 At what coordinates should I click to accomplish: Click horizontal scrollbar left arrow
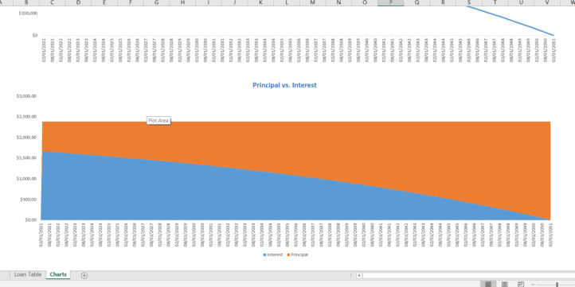pyautogui.click(x=359, y=275)
